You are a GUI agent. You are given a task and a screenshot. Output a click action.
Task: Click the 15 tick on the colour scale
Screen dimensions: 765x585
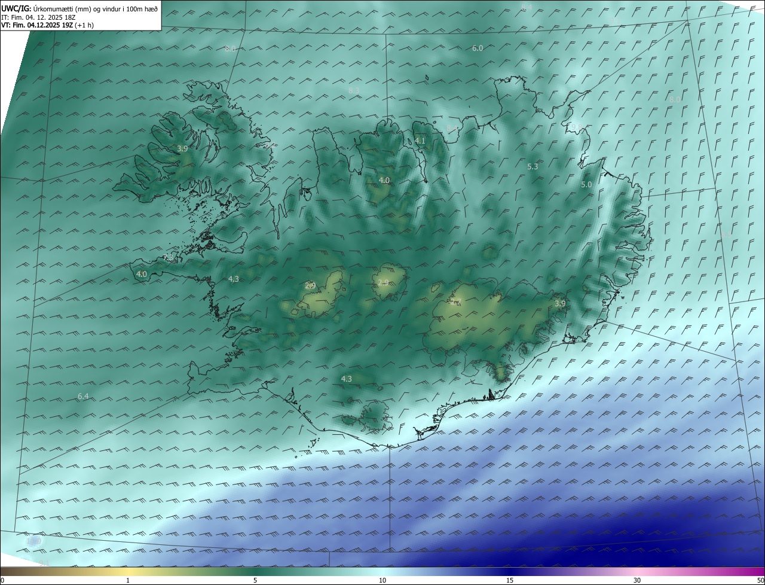point(510,580)
